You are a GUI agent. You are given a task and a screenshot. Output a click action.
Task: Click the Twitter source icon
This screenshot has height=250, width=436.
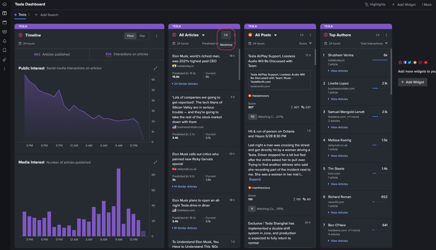tap(410, 62)
